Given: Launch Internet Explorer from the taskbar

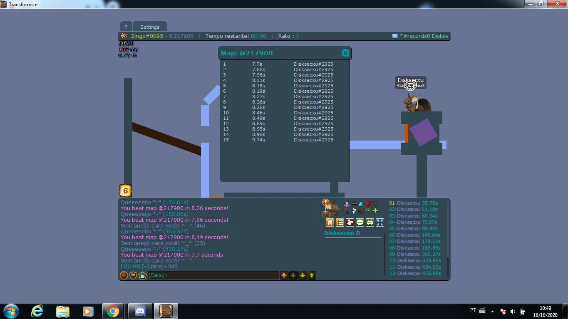Looking at the screenshot, I should pos(37,311).
